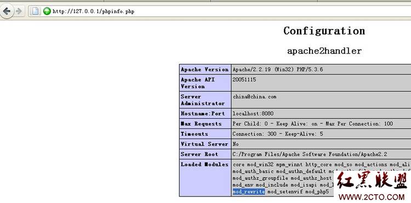This screenshot has width=411, height=203.
Task: Click the Hostname:Port row label
Action: click(203, 113)
